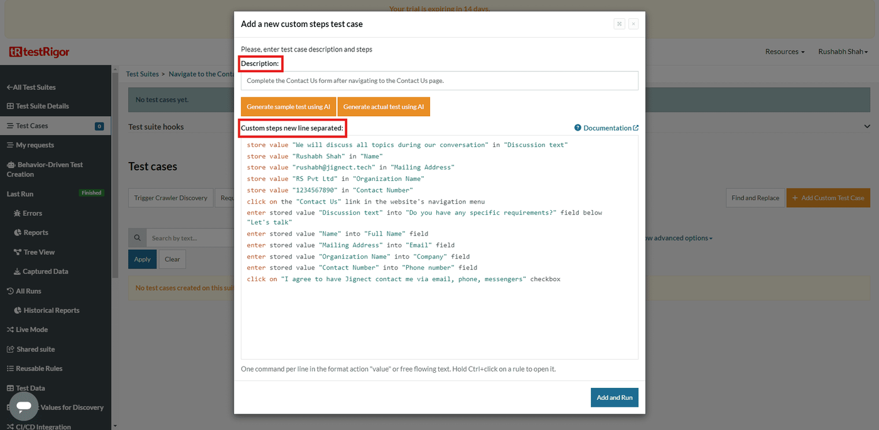Click Find and Replace button

tap(755, 198)
